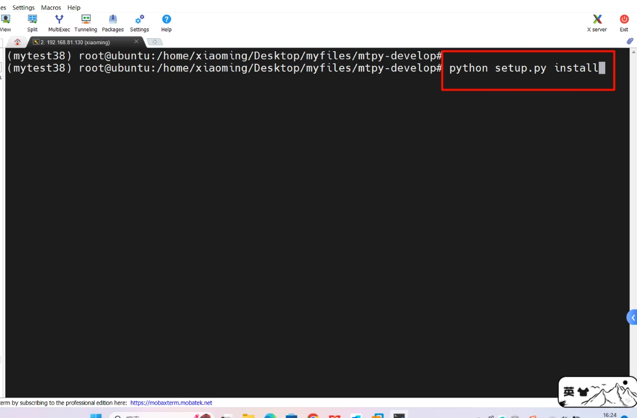Open the Packages manager
The width and height of the screenshot is (637, 418).
113,23
